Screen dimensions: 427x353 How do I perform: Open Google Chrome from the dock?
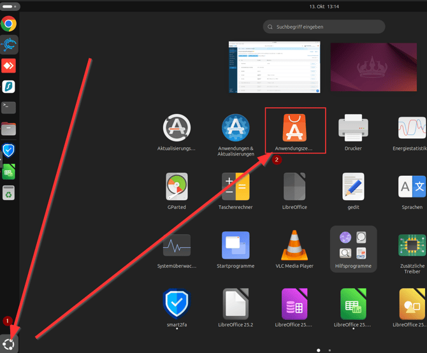(x=9, y=24)
